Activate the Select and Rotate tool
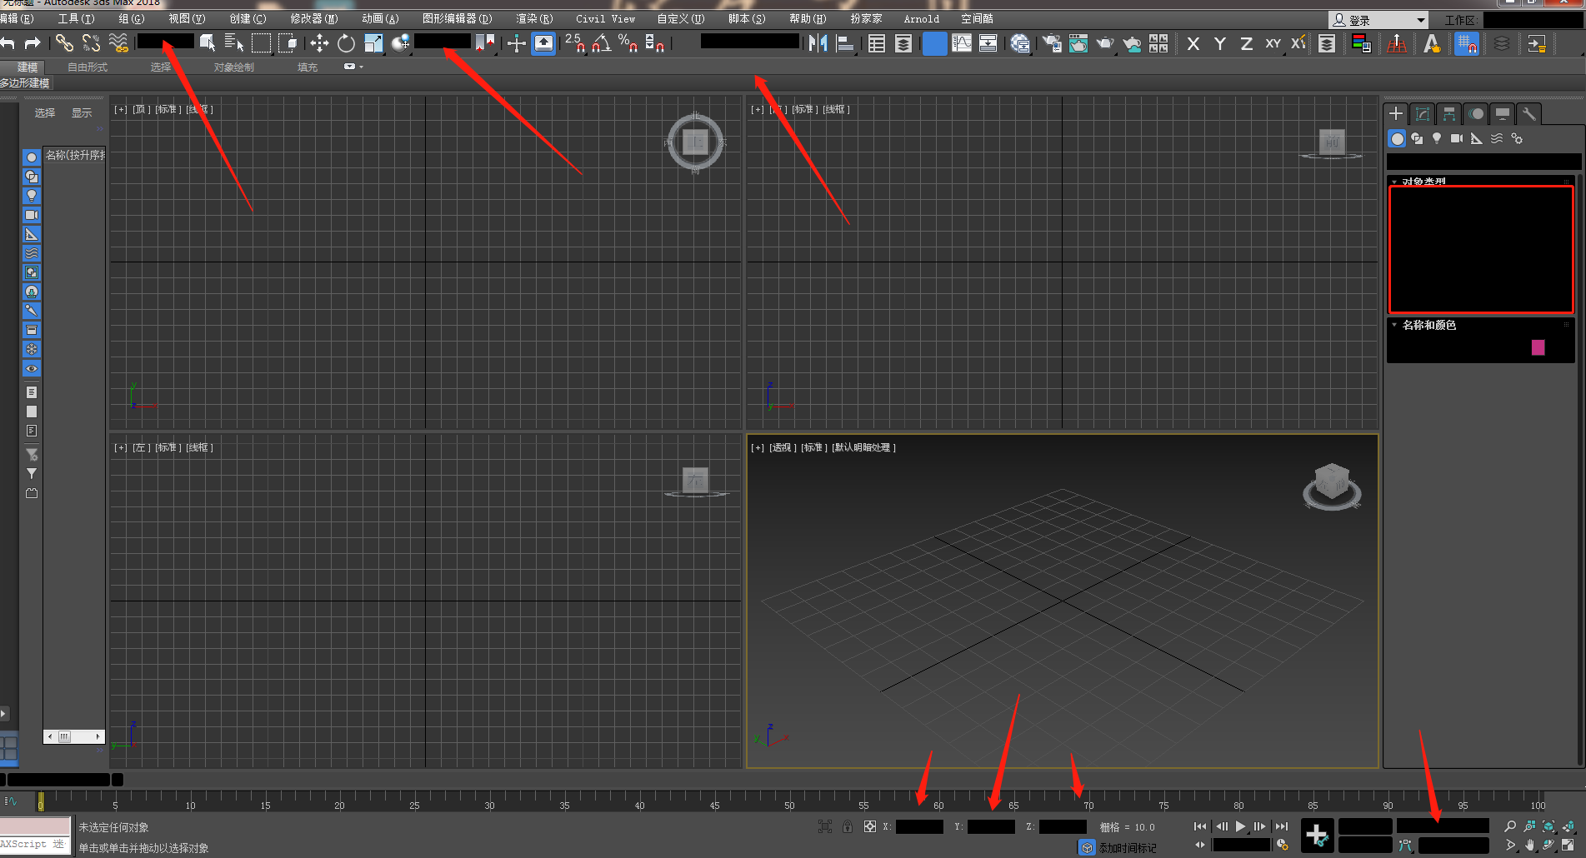Viewport: 1586px width, 858px height. click(346, 43)
